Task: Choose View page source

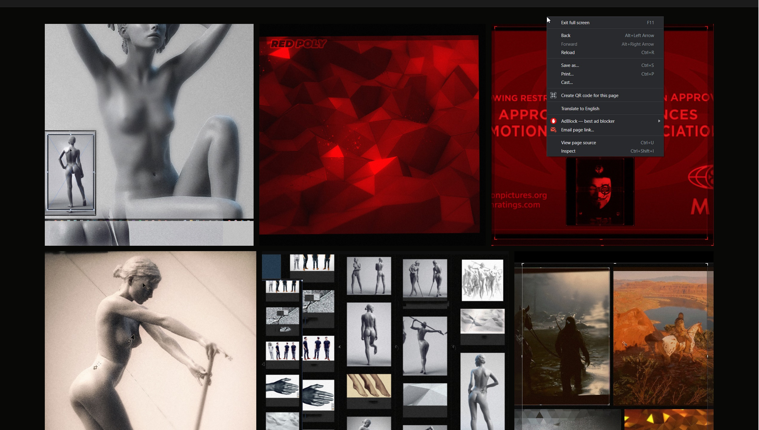Action: pyautogui.click(x=605, y=143)
